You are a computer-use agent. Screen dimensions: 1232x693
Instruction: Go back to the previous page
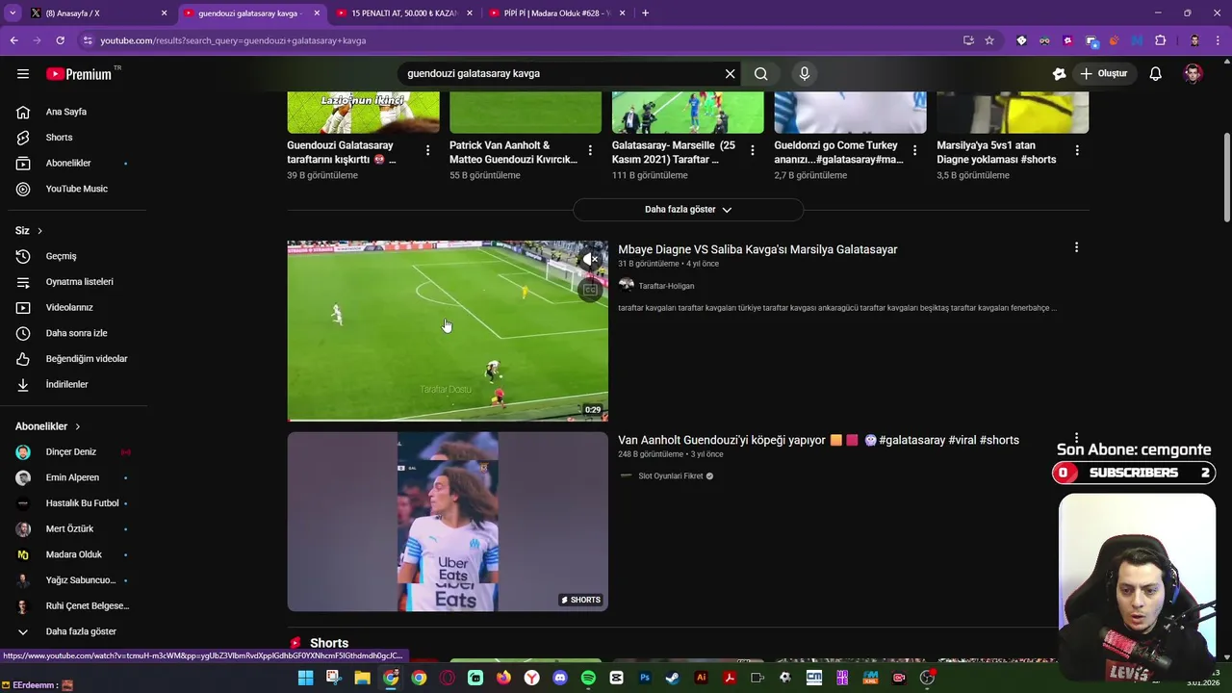(13, 40)
